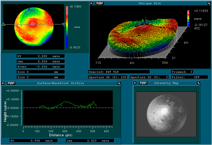Open the Removed: PST TLT selector
The width and height of the screenshot is (212, 145).
click(119, 72)
